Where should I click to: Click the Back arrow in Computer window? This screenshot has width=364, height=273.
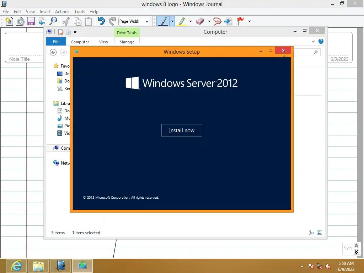(53, 52)
